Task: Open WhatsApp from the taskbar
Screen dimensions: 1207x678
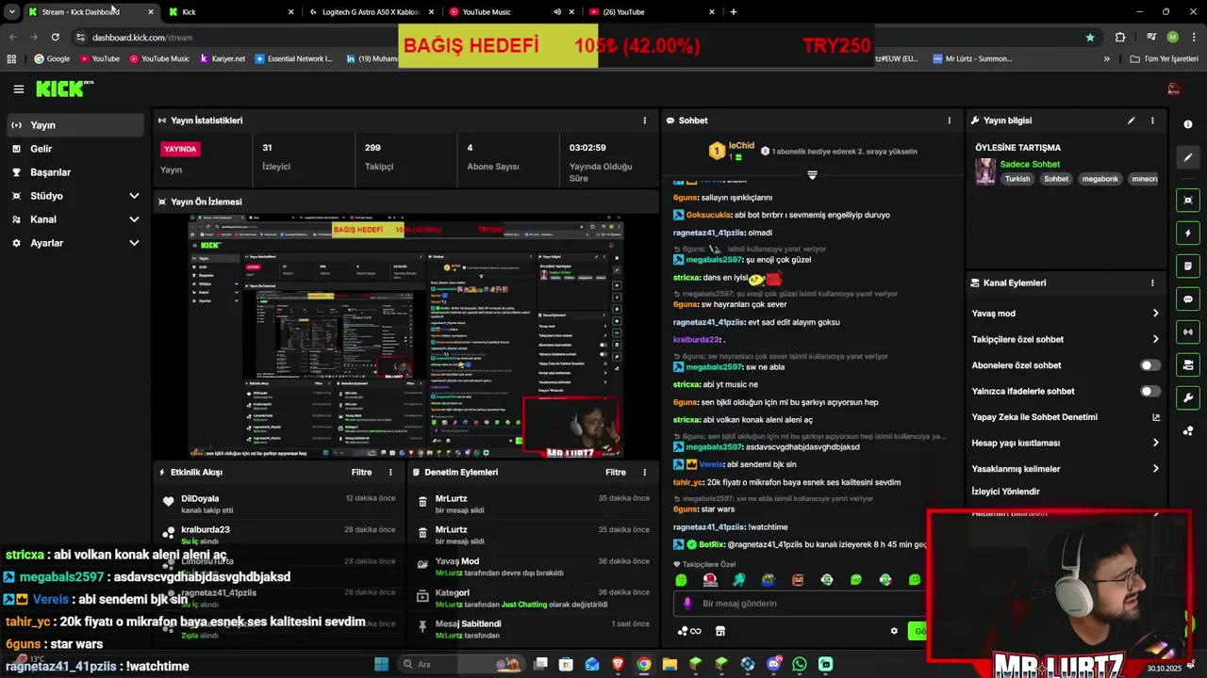Action: pos(800,664)
